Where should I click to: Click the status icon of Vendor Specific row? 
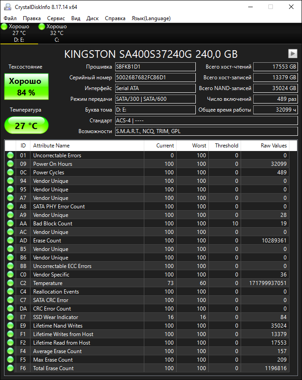(x=10, y=274)
